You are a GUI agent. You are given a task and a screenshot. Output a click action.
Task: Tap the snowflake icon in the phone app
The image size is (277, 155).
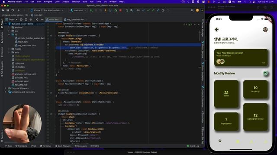[x=216, y=30]
